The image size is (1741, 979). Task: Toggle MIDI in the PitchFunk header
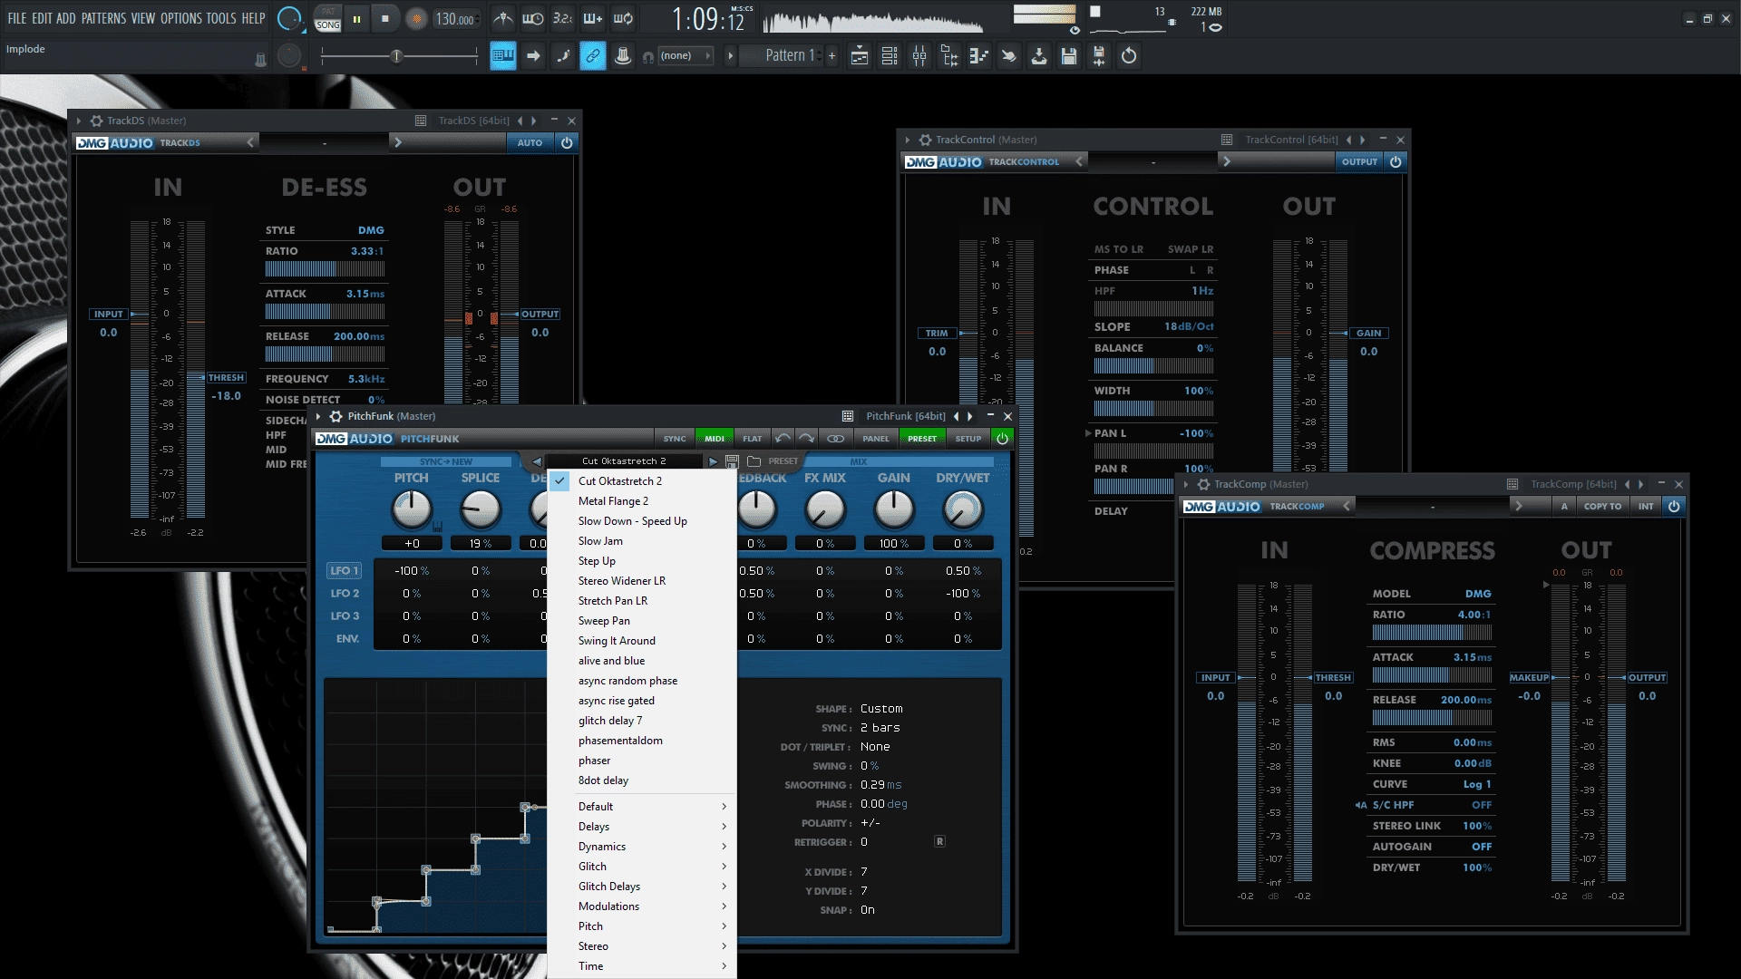tap(715, 439)
